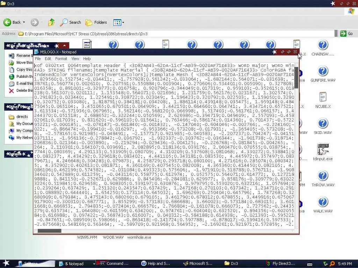Image resolution: width=358 pixels, height=268 pixels.
Task: Click the Windows flag logo
Action: (351, 11)
